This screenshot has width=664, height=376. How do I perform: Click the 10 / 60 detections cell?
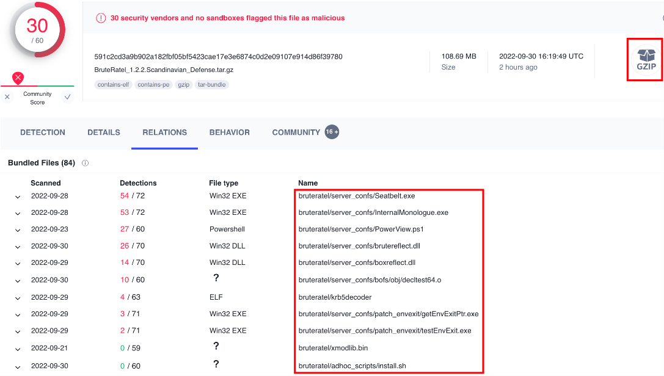tap(133, 280)
